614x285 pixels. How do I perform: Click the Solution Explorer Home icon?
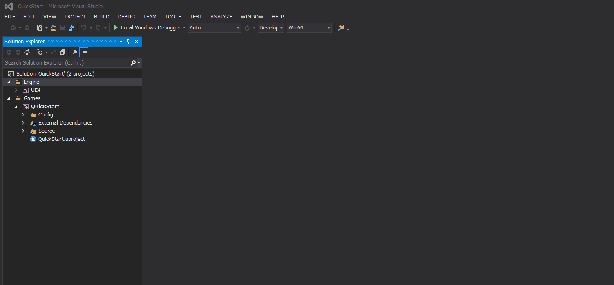click(x=27, y=52)
